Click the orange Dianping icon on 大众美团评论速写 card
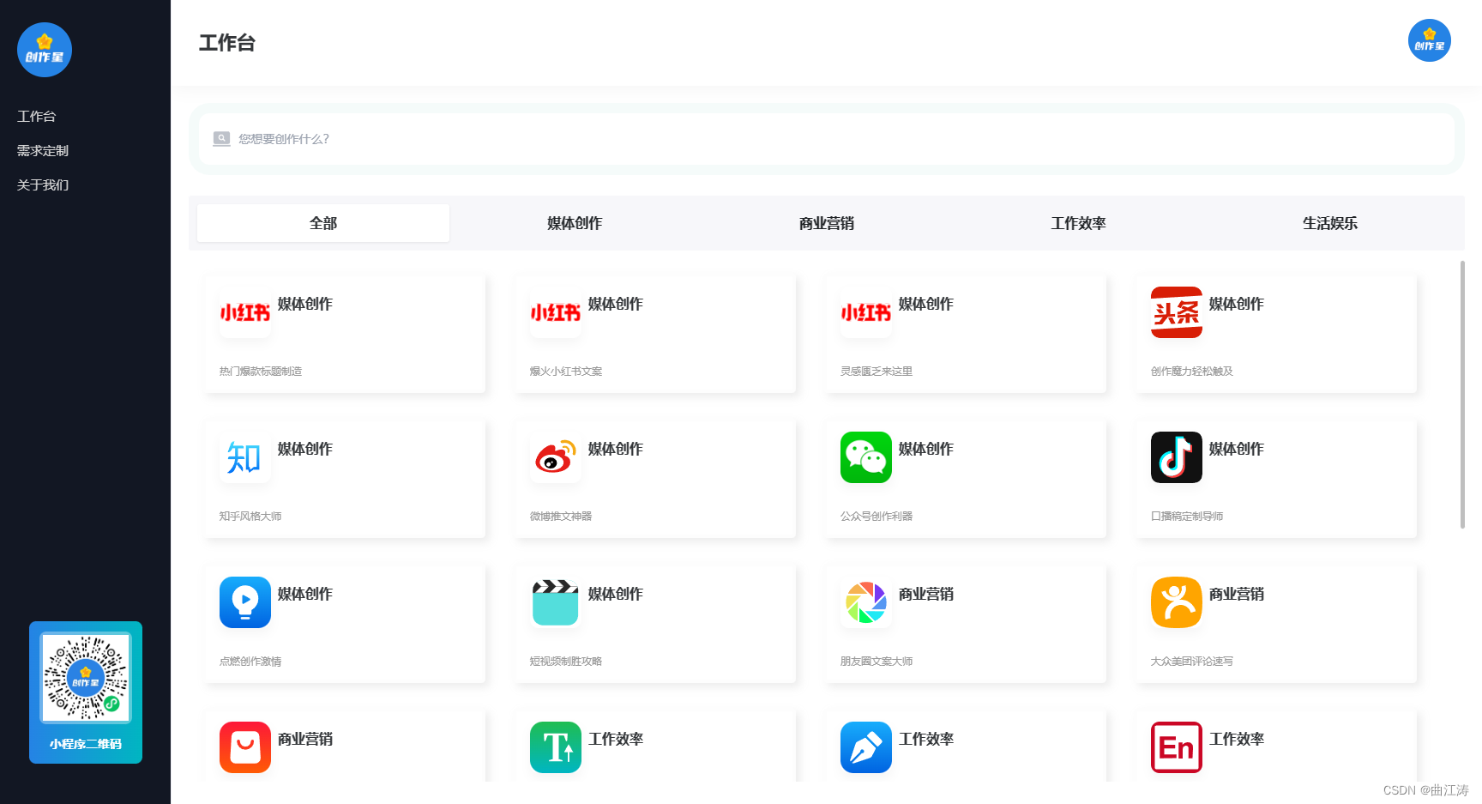 1177,602
